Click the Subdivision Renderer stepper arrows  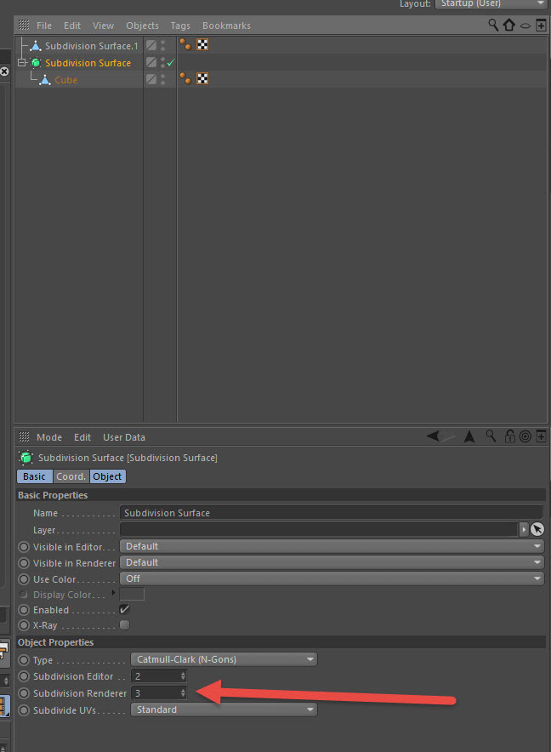(x=183, y=693)
